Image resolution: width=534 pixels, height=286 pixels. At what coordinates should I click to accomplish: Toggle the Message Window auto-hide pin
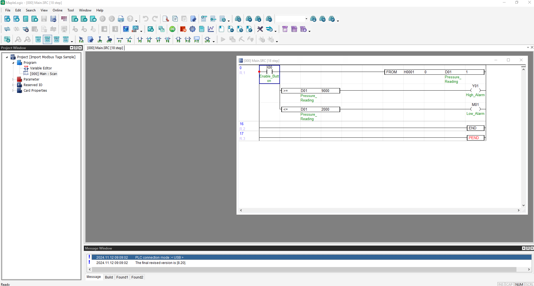(x=527, y=248)
